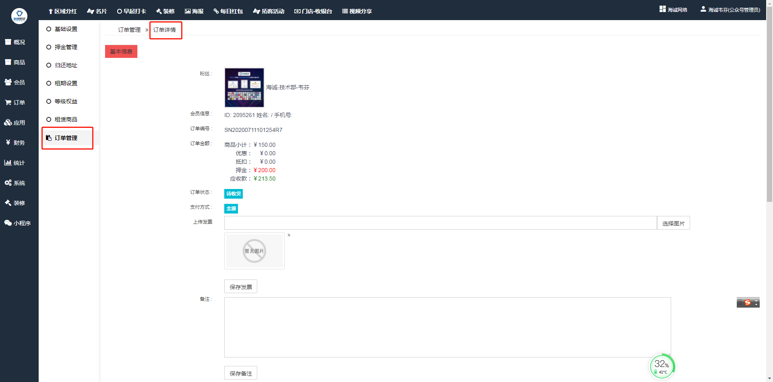Click the 订单详情 breadcrumb
The height and width of the screenshot is (382, 773).
point(164,30)
